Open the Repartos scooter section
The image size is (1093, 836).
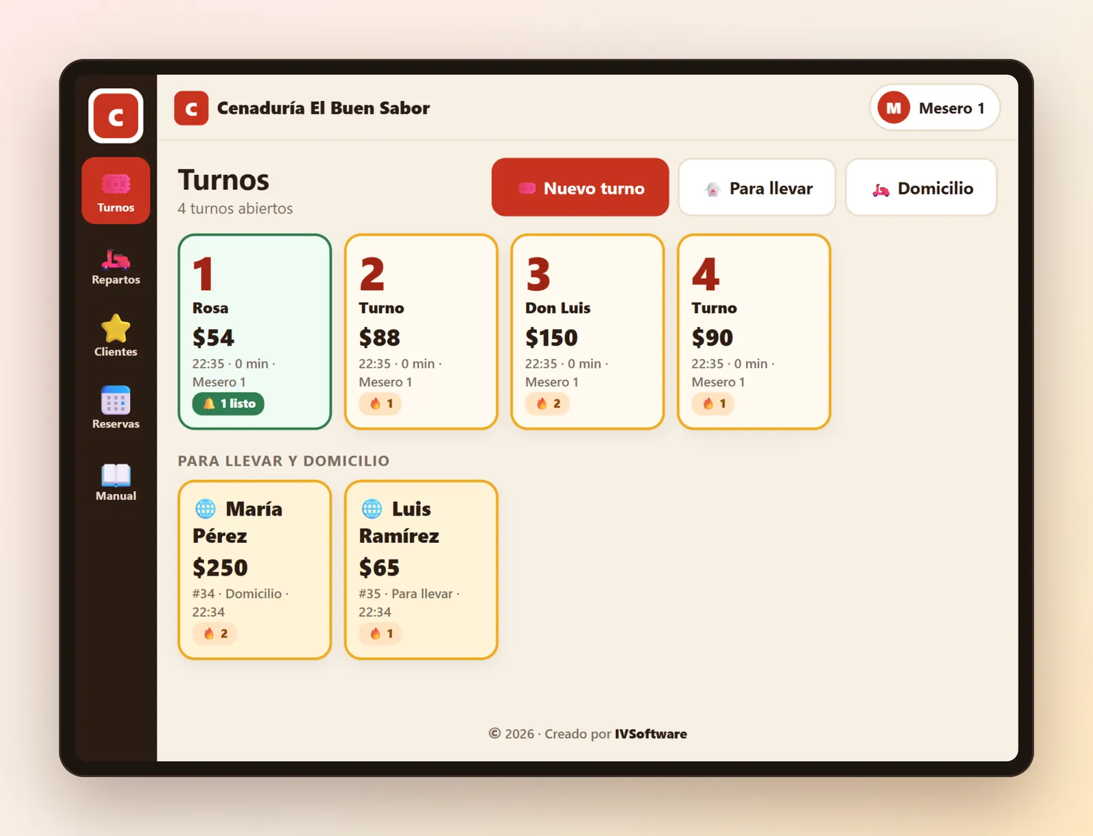(115, 266)
